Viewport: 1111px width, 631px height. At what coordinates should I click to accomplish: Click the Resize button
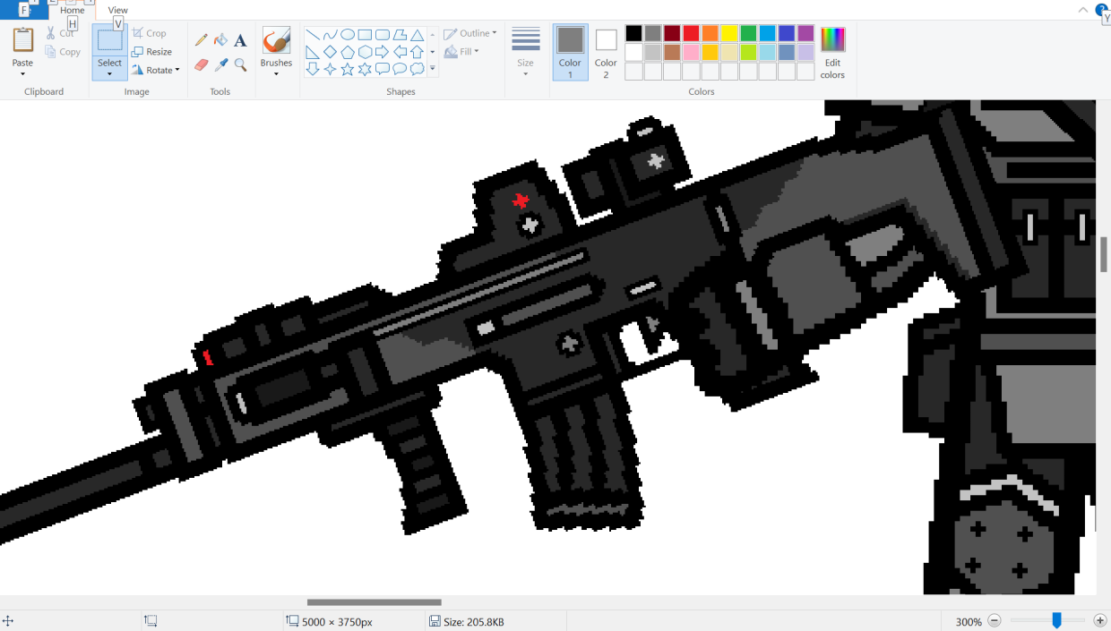(151, 52)
